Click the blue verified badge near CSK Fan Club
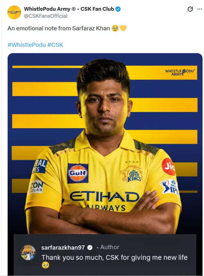 (x=118, y=9)
